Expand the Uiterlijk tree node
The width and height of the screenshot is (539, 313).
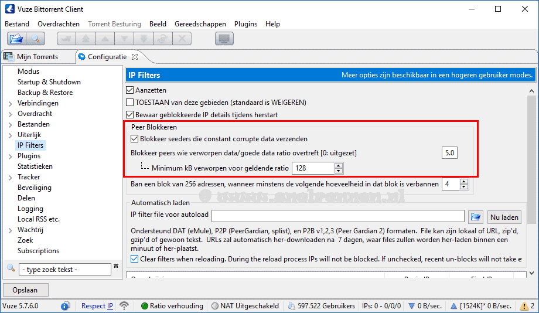click(x=11, y=135)
